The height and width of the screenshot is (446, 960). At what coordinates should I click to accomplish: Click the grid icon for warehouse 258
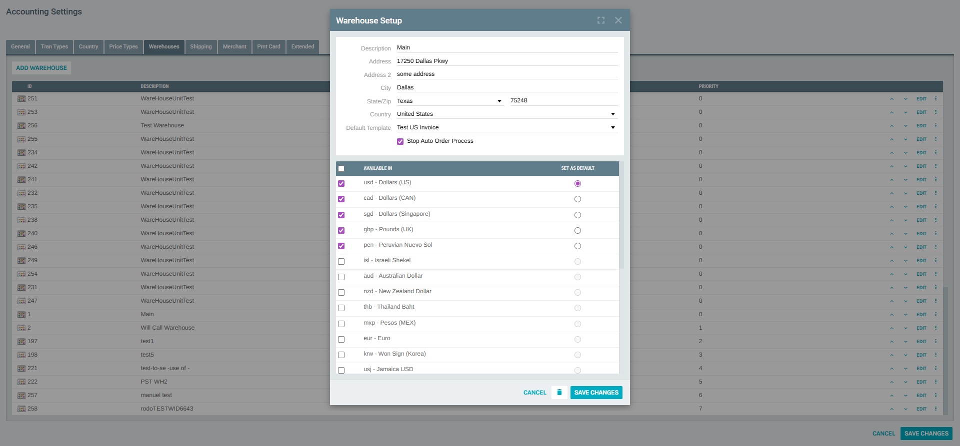click(x=21, y=409)
